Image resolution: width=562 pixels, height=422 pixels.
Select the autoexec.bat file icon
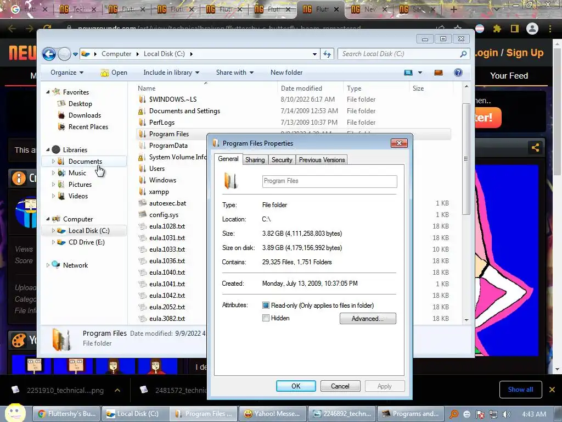coord(143,203)
